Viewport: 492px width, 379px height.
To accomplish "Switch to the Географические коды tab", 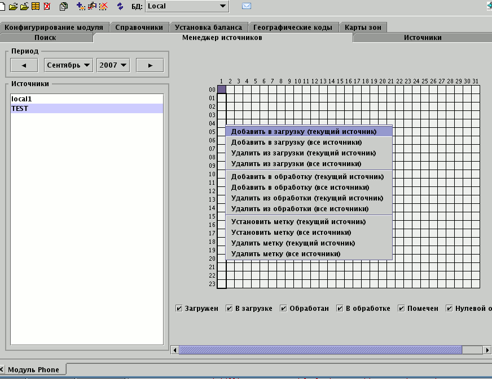I will (293, 27).
